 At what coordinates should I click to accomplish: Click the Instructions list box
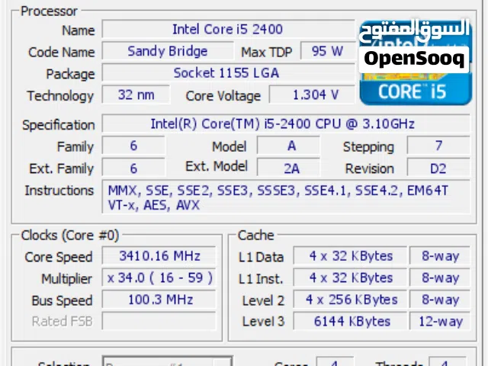pos(286,197)
